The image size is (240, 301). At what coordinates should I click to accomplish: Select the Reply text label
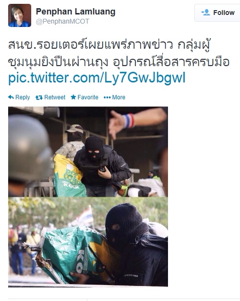pos(23,97)
